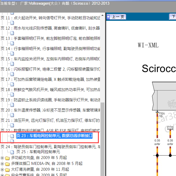
Task: Click document icon under page 17 row
Action: pos(12,84)
